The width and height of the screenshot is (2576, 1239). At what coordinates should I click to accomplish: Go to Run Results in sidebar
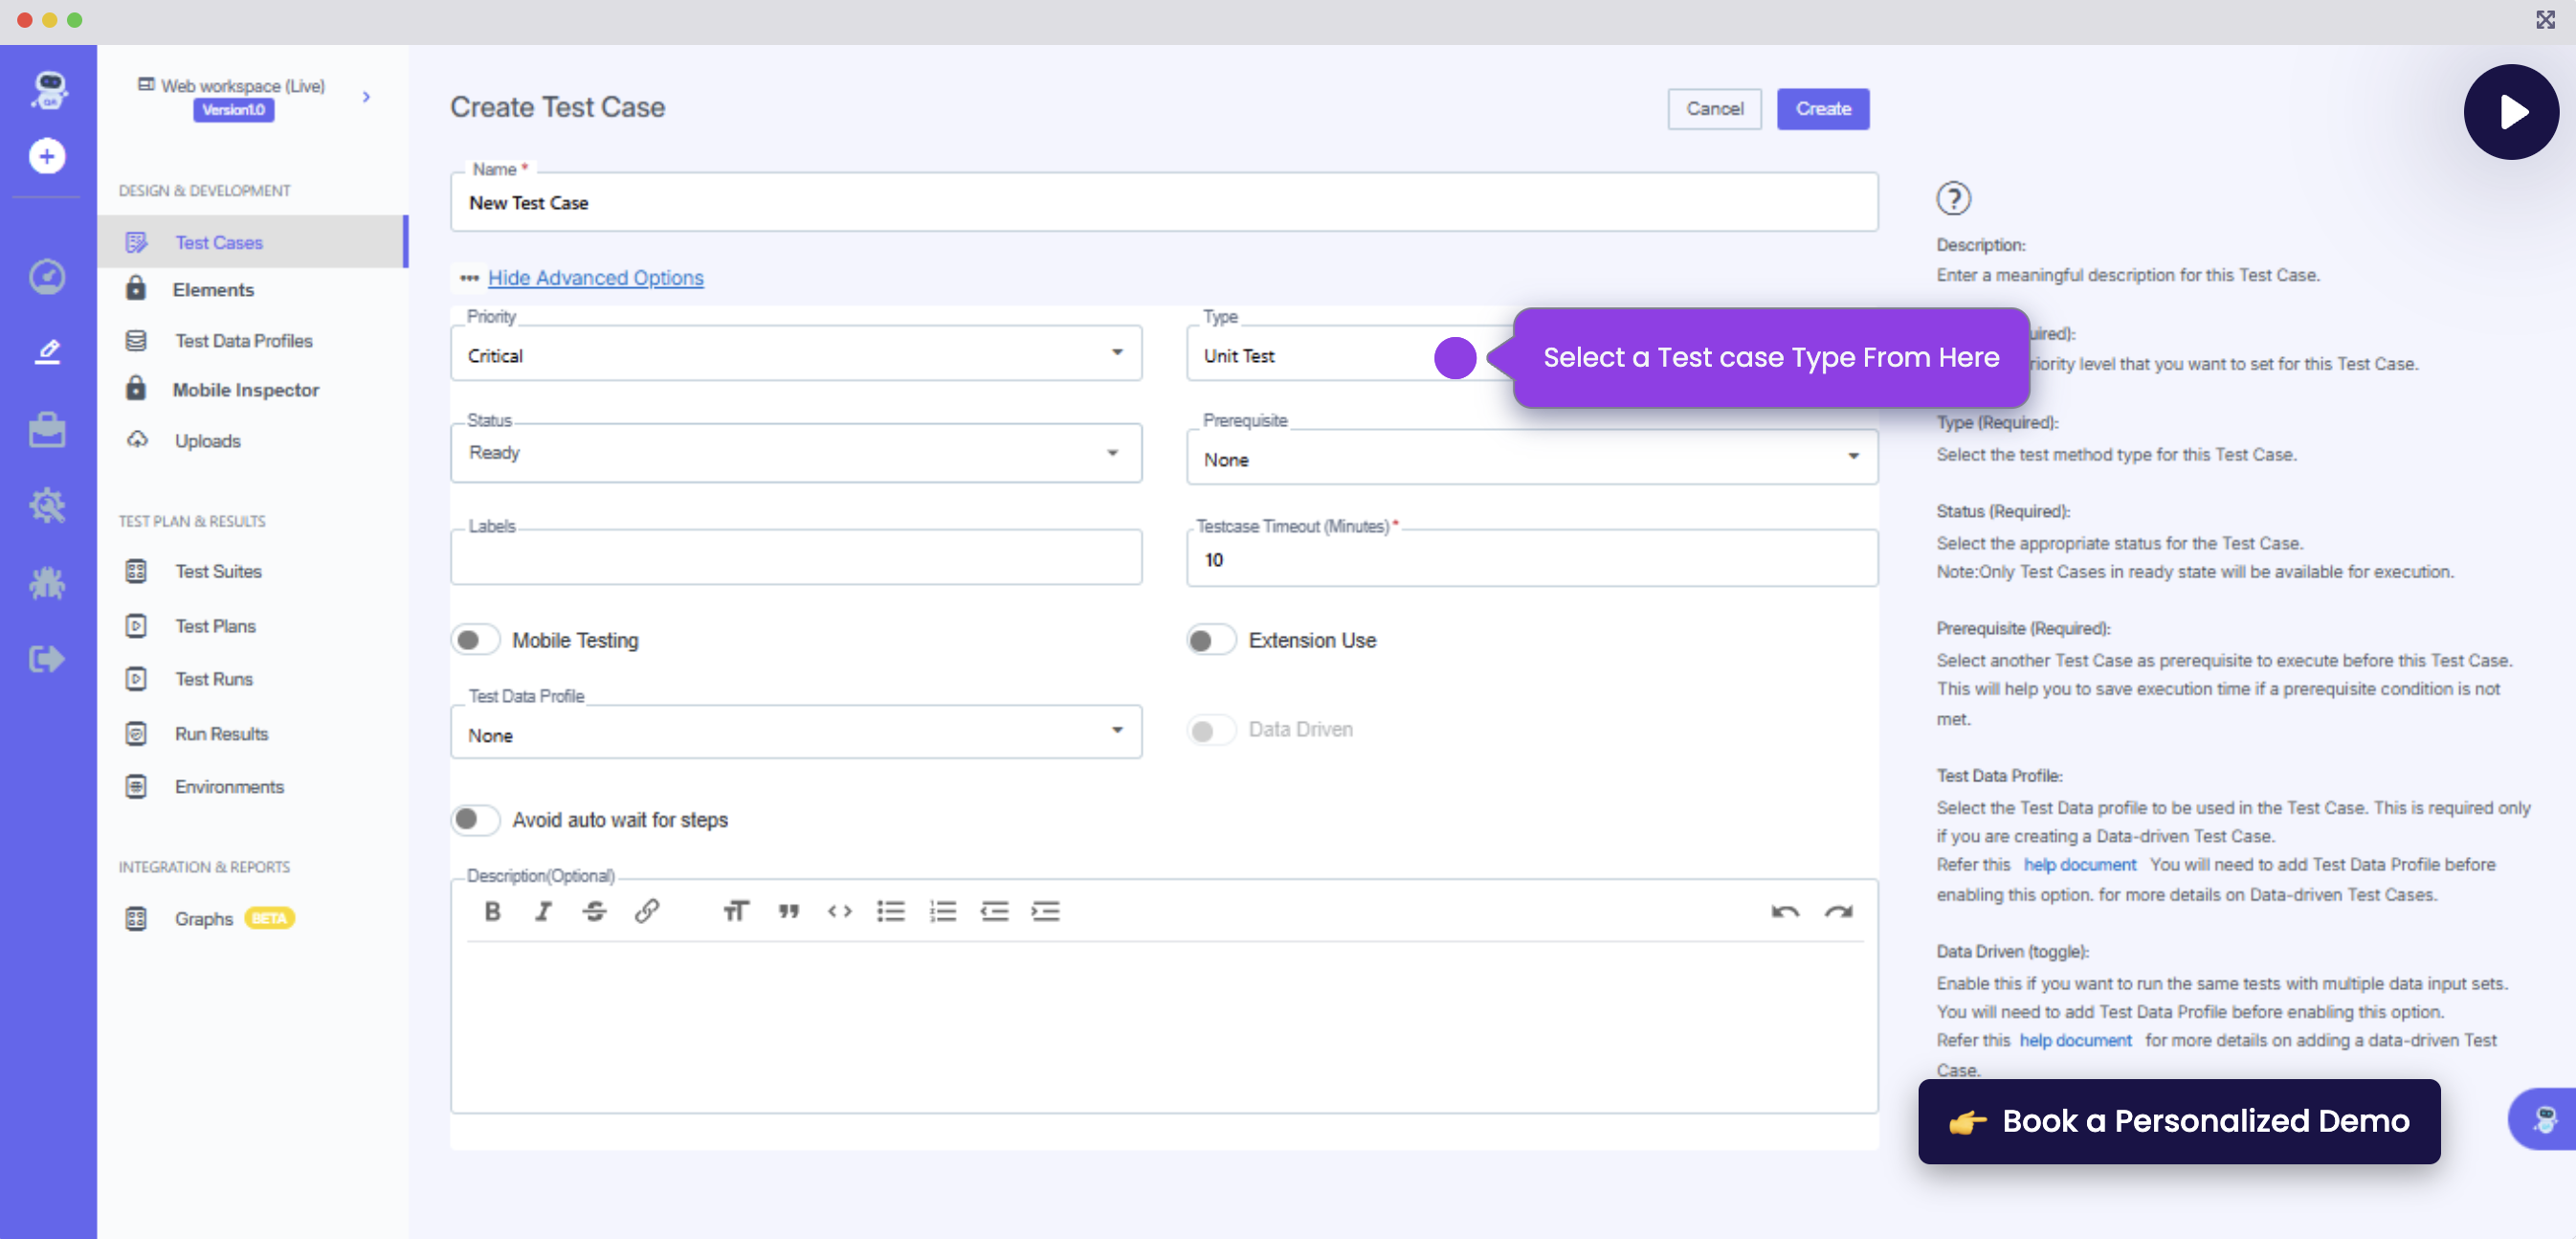[x=221, y=733]
